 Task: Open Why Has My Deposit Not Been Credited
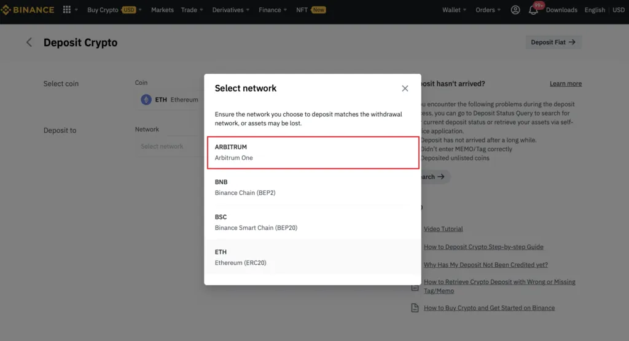click(x=486, y=265)
